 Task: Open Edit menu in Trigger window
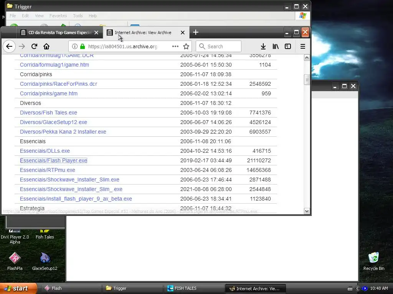(25, 16)
